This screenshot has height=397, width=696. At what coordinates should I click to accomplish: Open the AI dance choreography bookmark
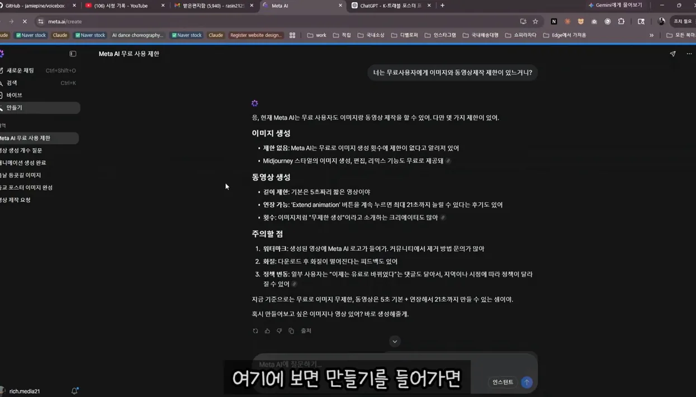point(138,35)
